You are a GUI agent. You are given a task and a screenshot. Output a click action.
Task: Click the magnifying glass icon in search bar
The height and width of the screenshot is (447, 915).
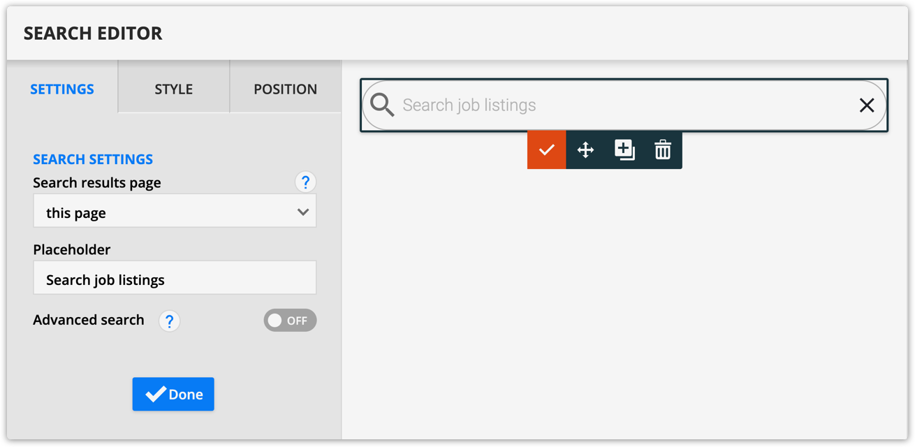click(x=383, y=105)
